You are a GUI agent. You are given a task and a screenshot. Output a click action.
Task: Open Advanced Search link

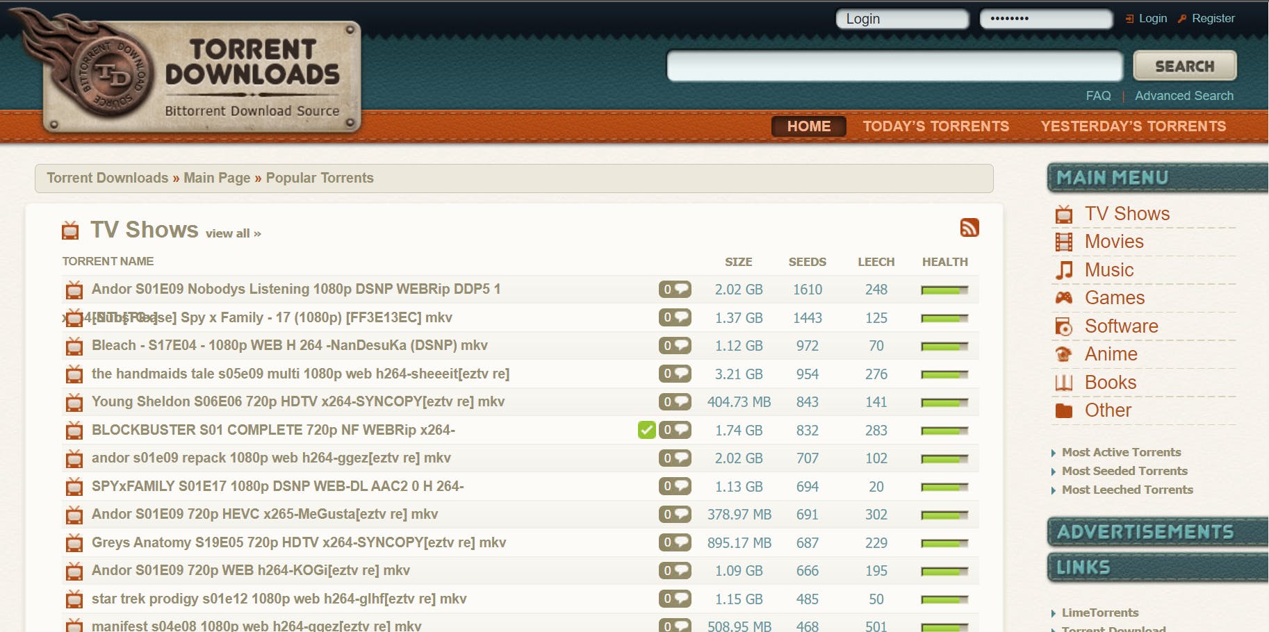[1184, 96]
